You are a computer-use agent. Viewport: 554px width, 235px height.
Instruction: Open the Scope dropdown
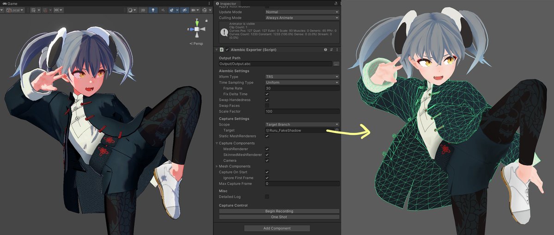point(302,125)
